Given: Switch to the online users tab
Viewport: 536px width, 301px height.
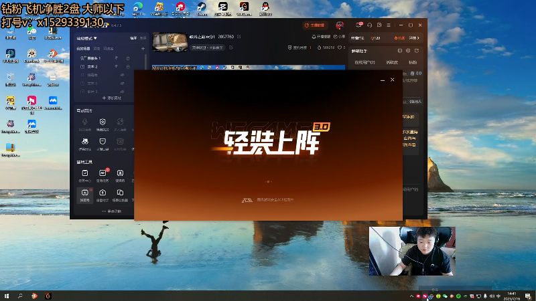Looking at the screenshot, I should 364,62.
